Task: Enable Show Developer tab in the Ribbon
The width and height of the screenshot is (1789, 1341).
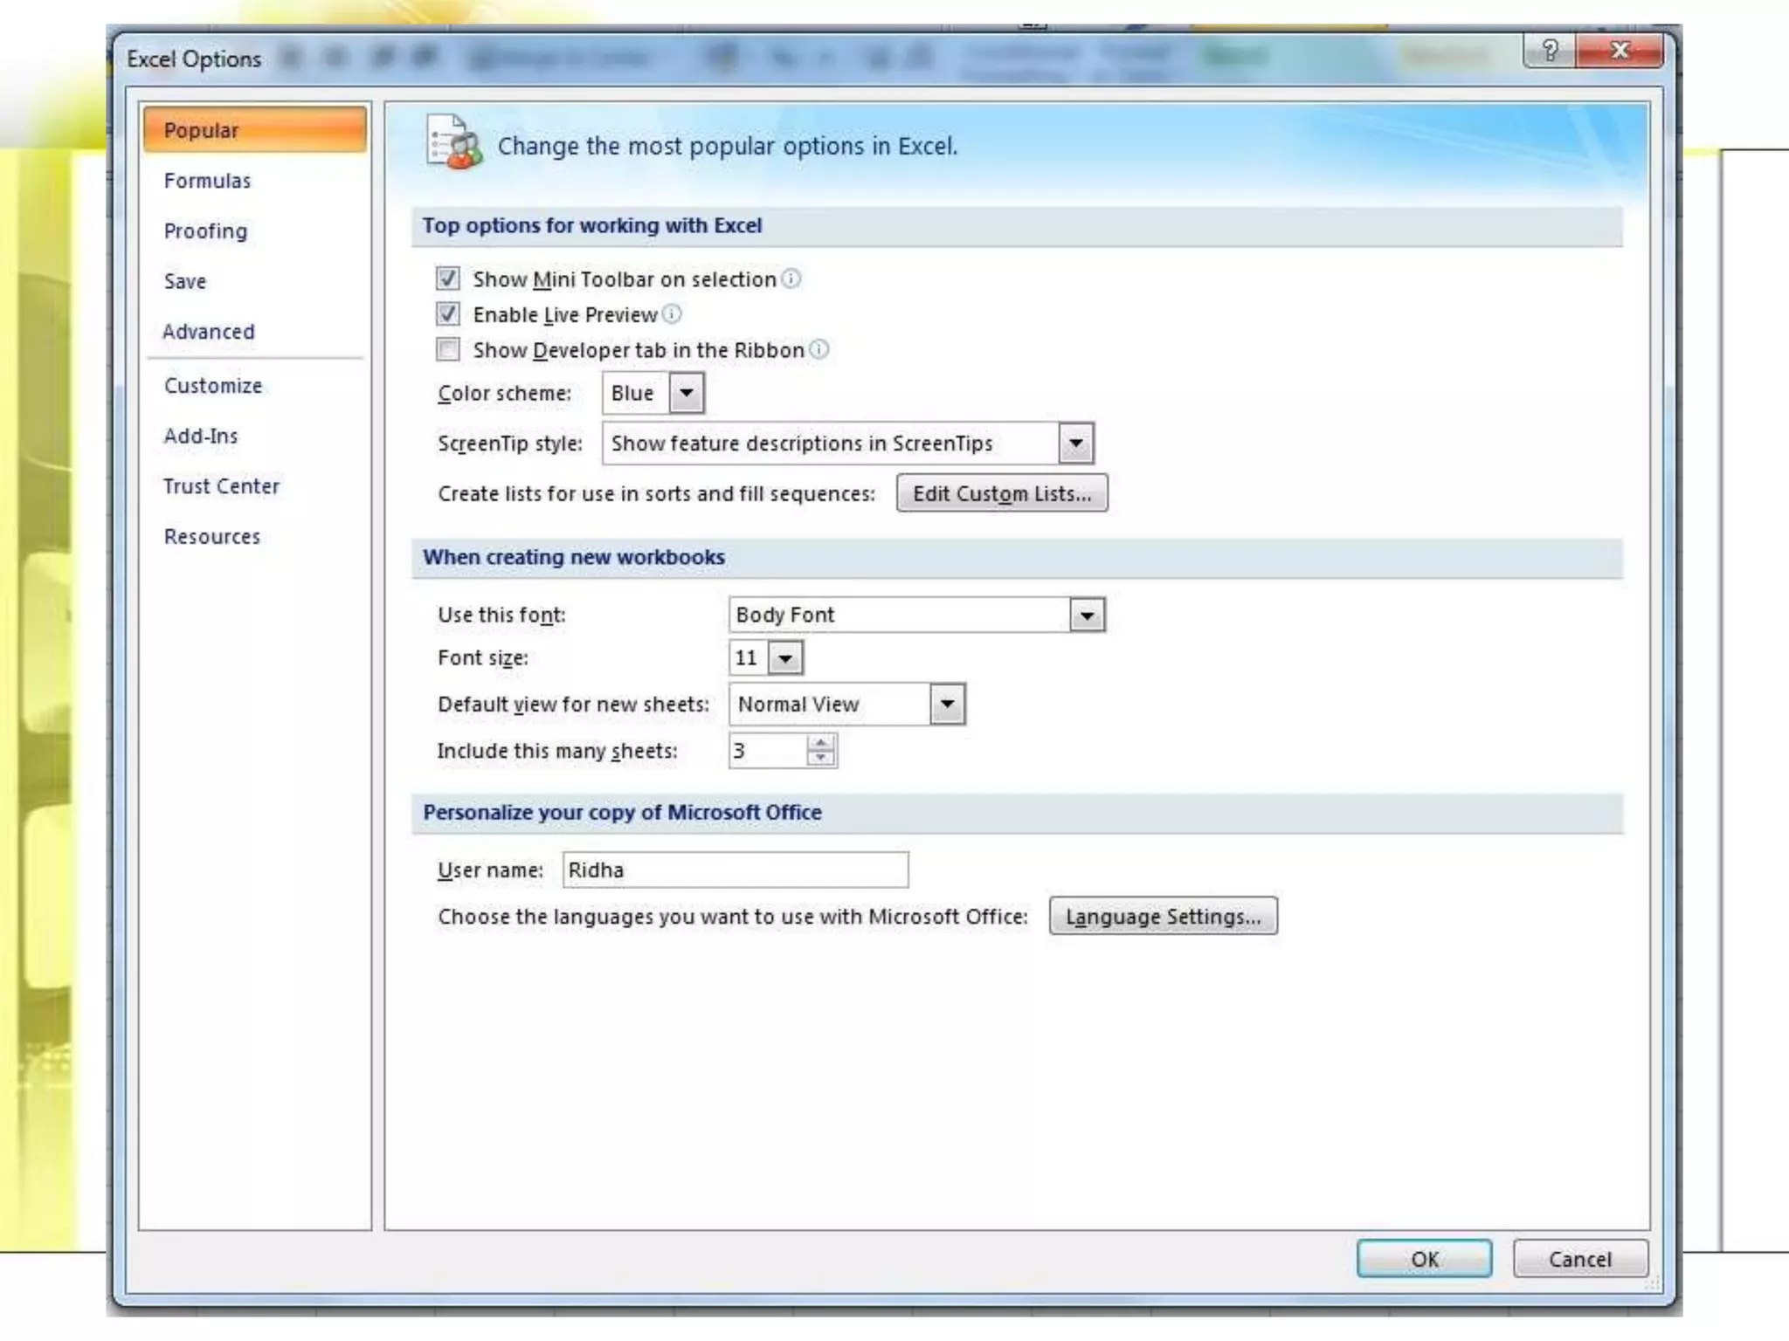Action: point(448,349)
